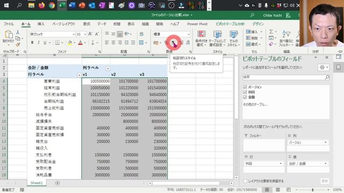Click the Wrap Text icon
Viewport: 344px width, 193px height.
[142, 34]
